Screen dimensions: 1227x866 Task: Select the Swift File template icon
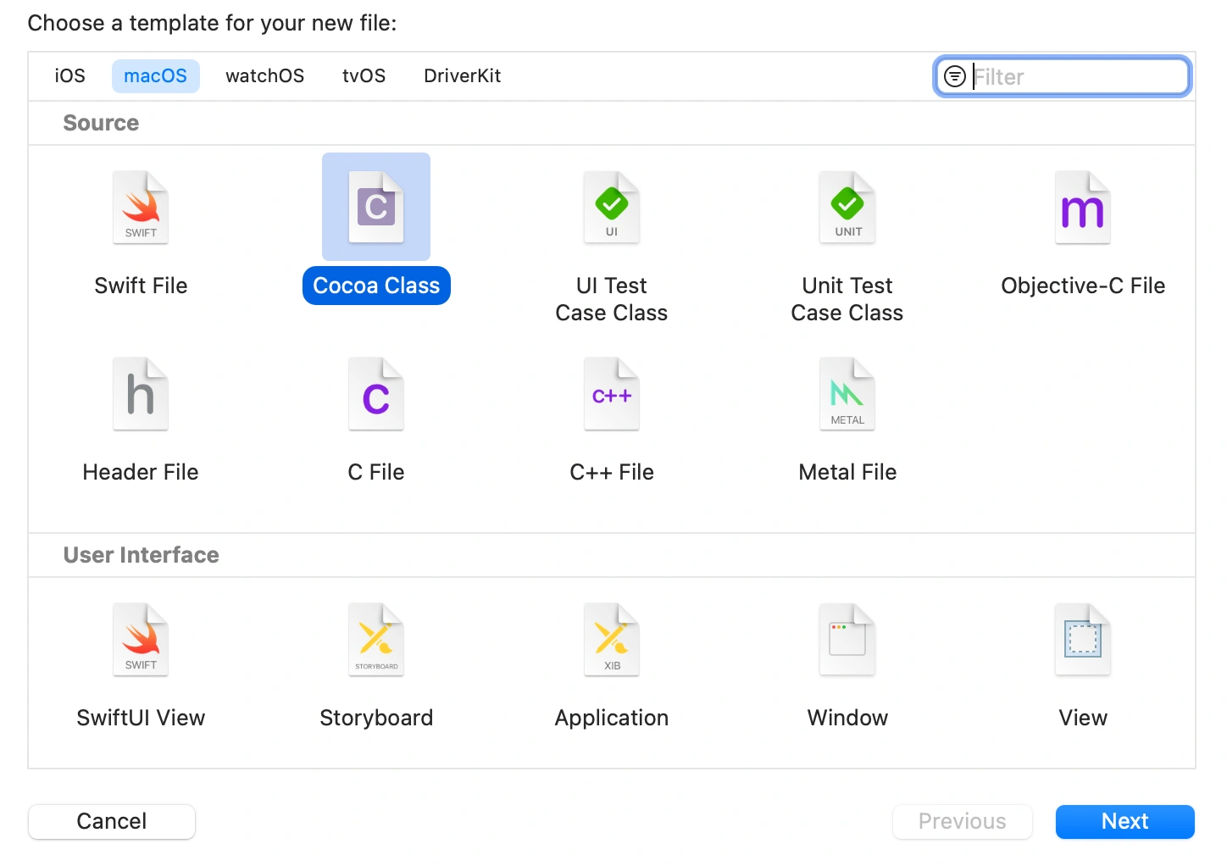tap(141, 208)
